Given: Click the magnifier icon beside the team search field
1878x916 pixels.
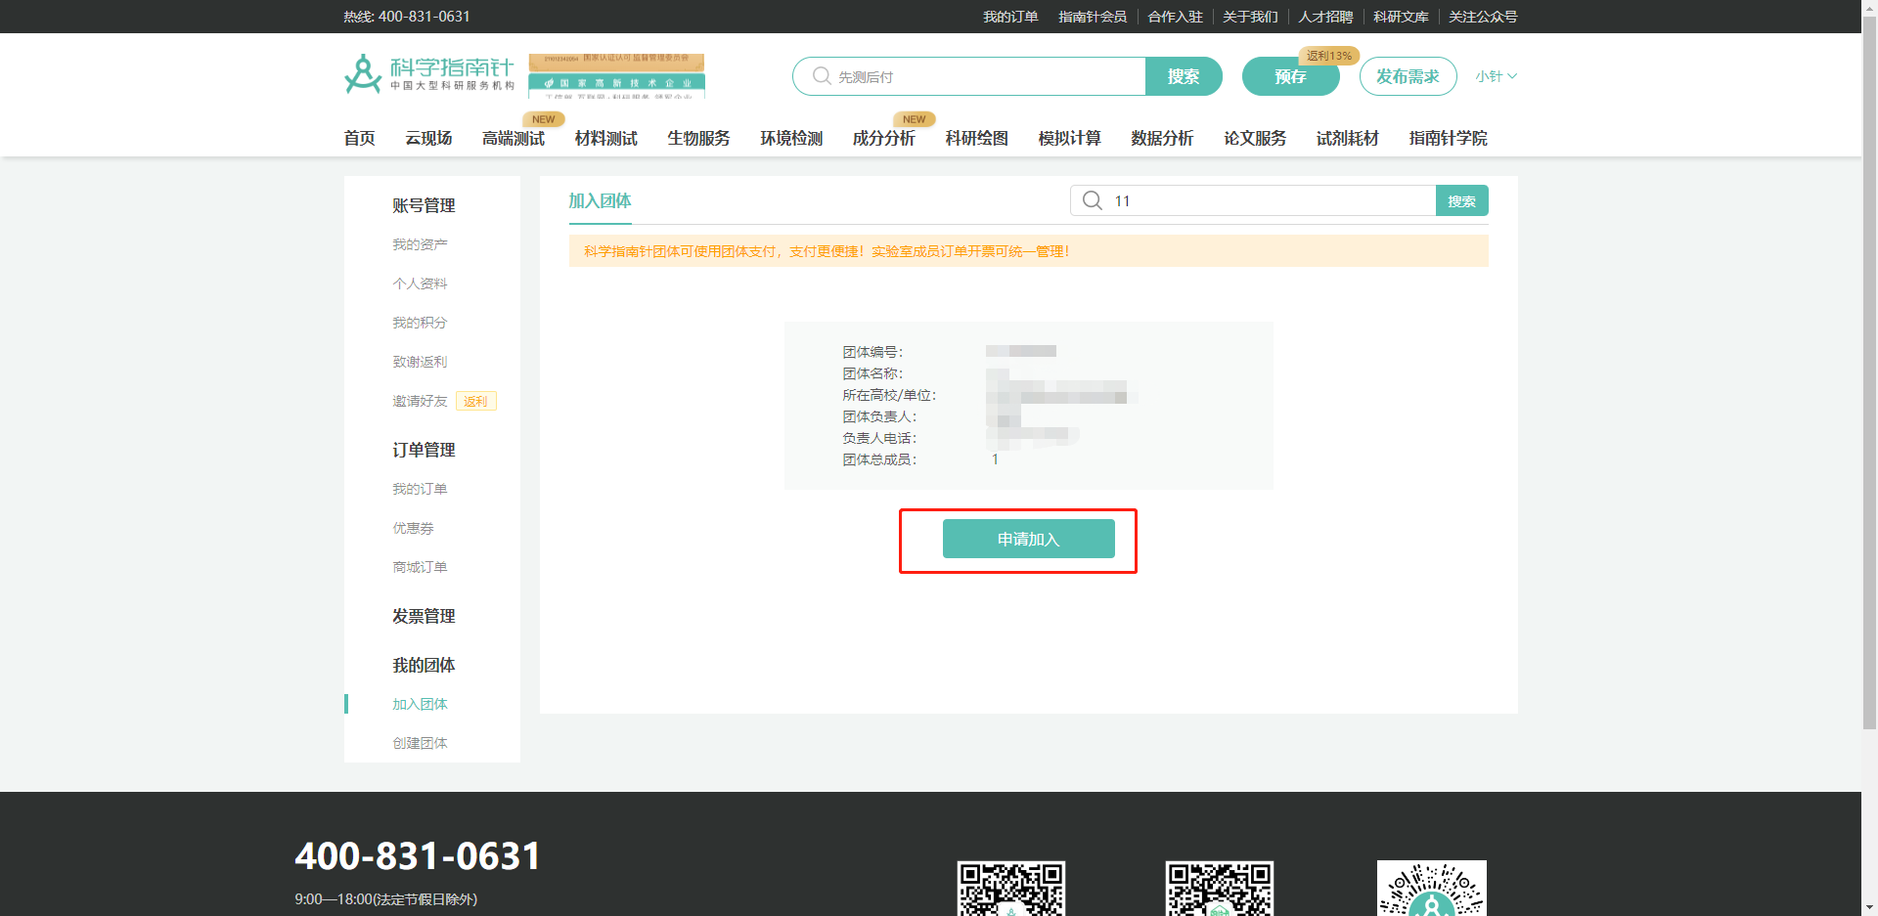Looking at the screenshot, I should pyautogui.click(x=1093, y=200).
